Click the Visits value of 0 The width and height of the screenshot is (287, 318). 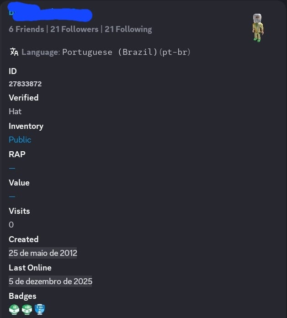coord(11,225)
